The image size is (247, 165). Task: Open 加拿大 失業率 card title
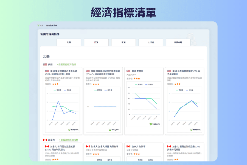point(139,147)
